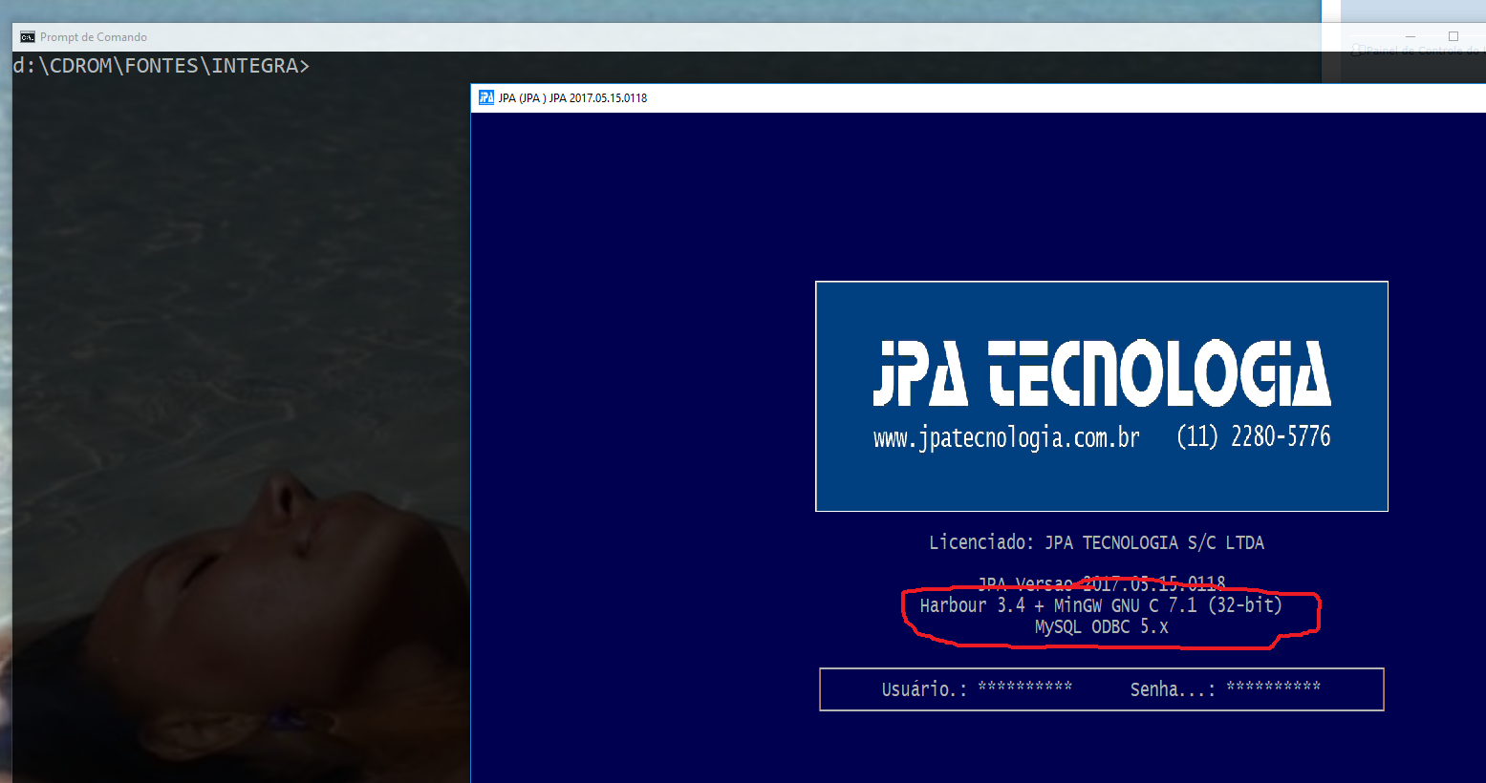Click the JPA window title bar icon
This screenshot has width=1486, height=783.
tap(486, 97)
